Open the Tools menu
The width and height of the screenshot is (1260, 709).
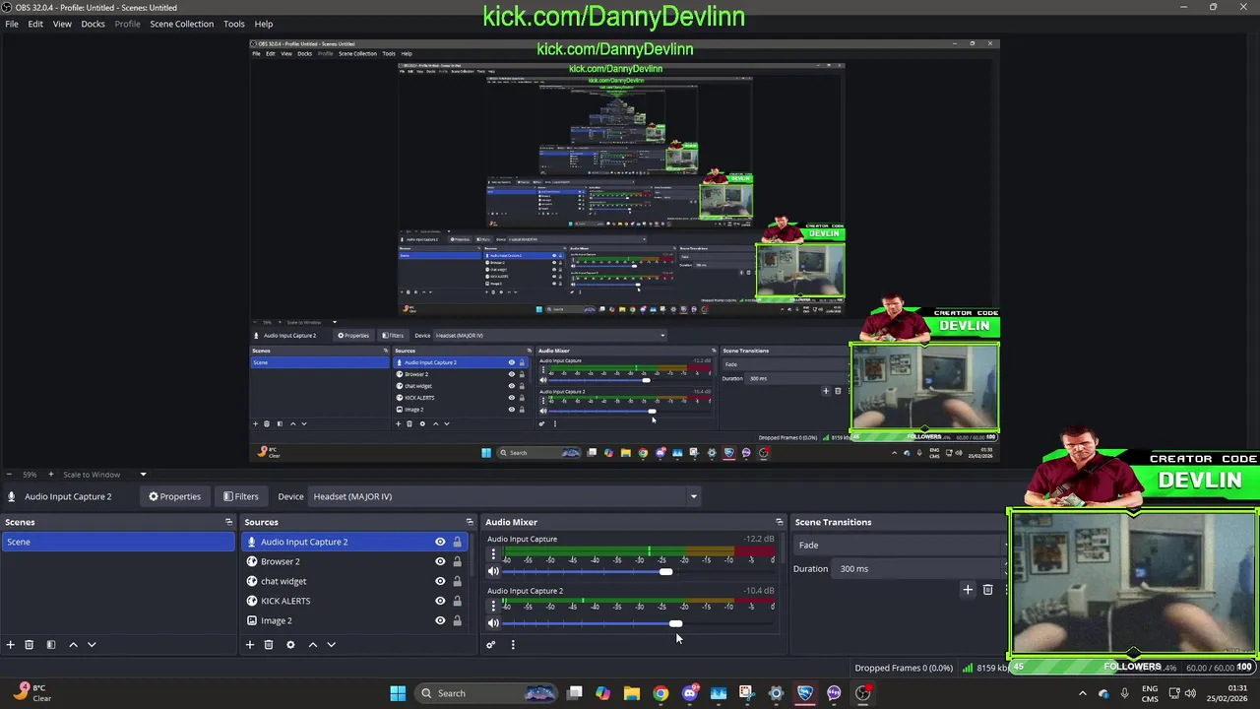tap(234, 24)
